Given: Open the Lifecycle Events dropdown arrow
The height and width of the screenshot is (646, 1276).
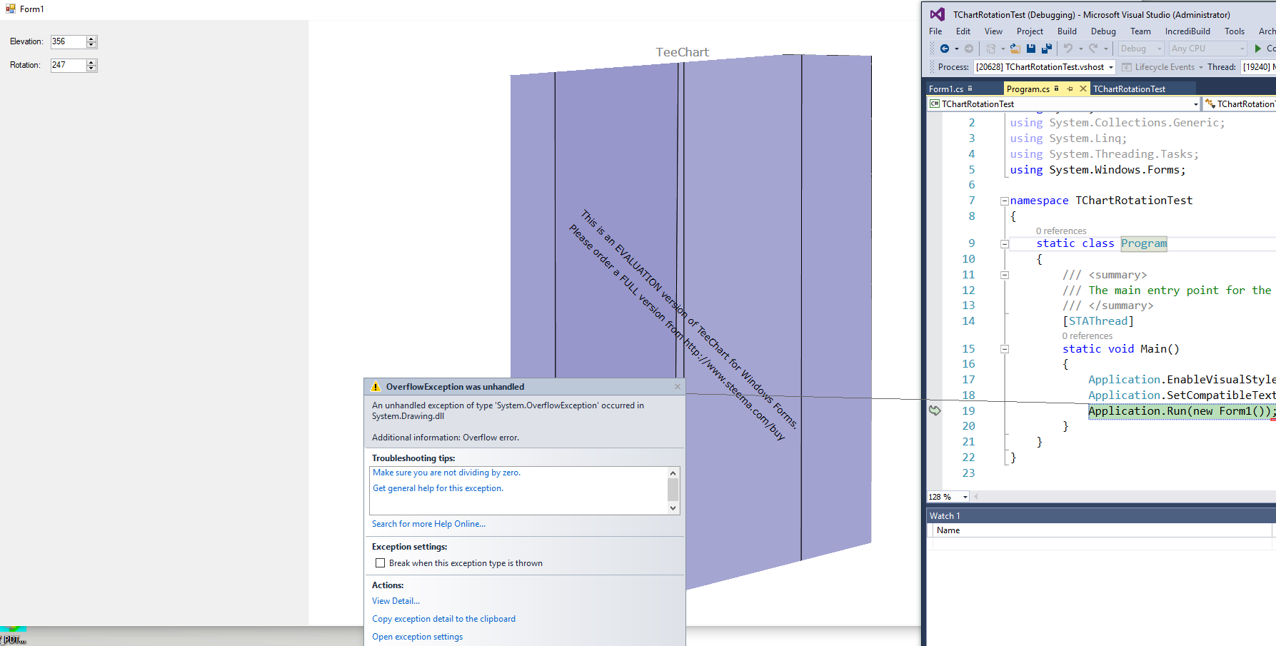Looking at the screenshot, I should click(x=1200, y=67).
